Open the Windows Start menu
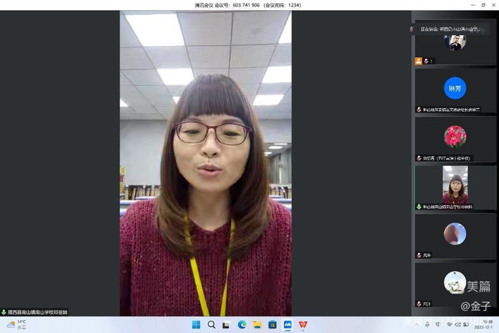The height and width of the screenshot is (333, 499). click(196, 325)
